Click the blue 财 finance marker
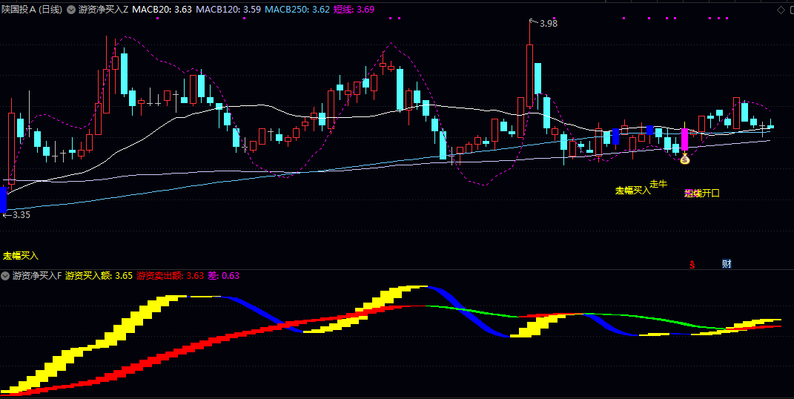Screen dimensions: 794x399 coord(727,264)
